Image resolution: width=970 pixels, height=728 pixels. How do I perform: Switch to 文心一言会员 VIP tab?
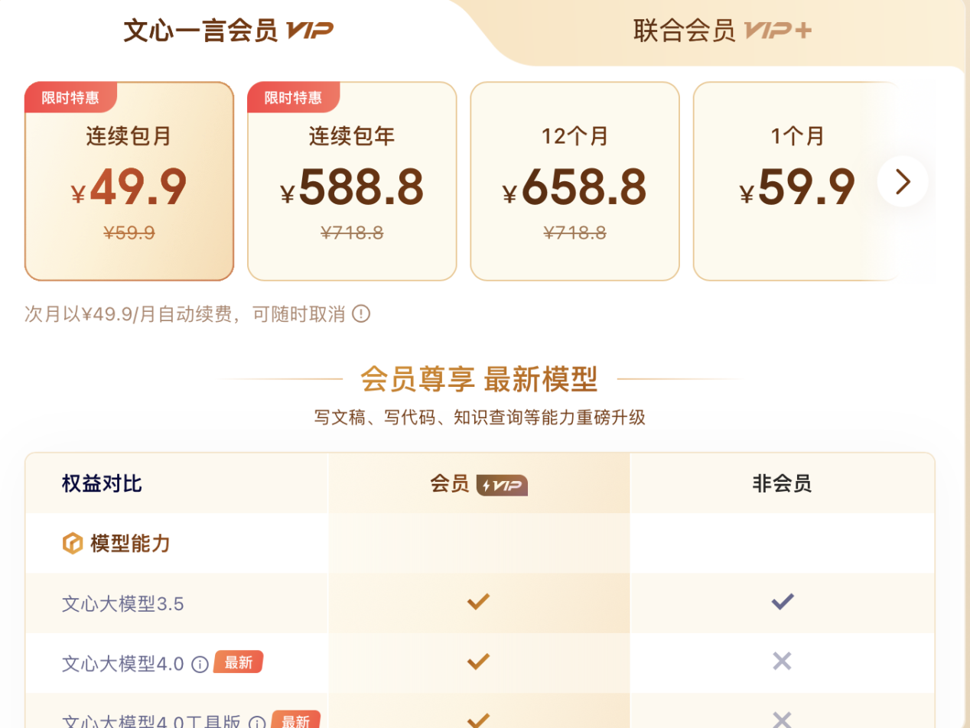point(229,31)
